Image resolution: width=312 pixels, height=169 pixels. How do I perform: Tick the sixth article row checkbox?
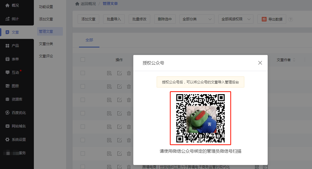[83, 140]
